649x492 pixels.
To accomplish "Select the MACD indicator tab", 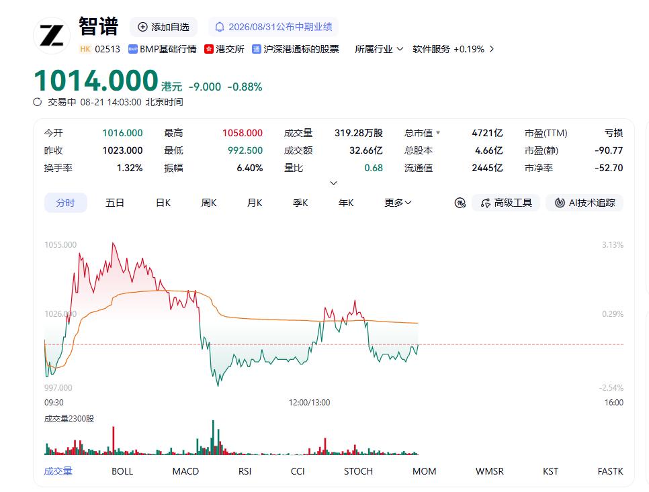I will coord(185,471).
